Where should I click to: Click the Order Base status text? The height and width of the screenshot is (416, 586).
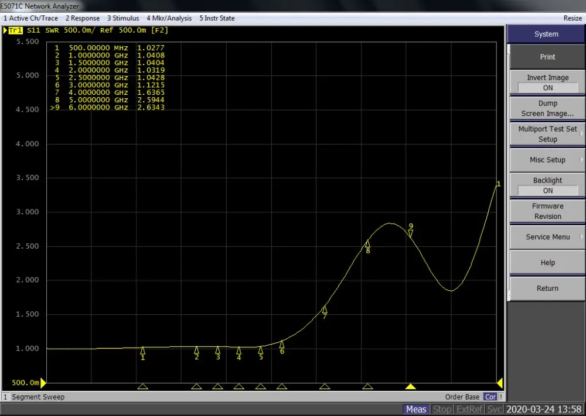point(462,397)
